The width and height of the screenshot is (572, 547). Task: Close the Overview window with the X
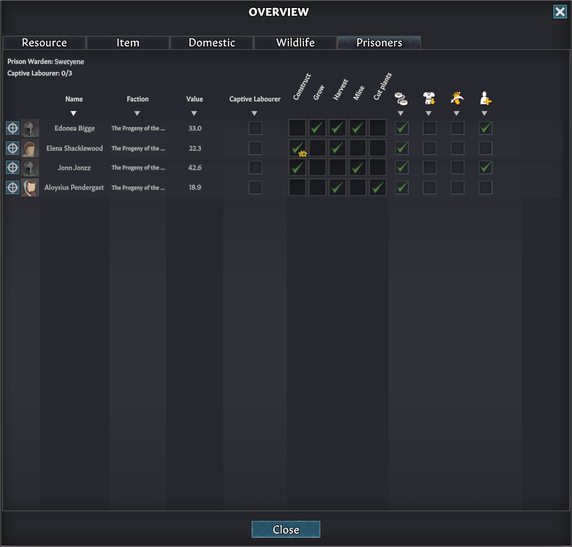(x=560, y=12)
